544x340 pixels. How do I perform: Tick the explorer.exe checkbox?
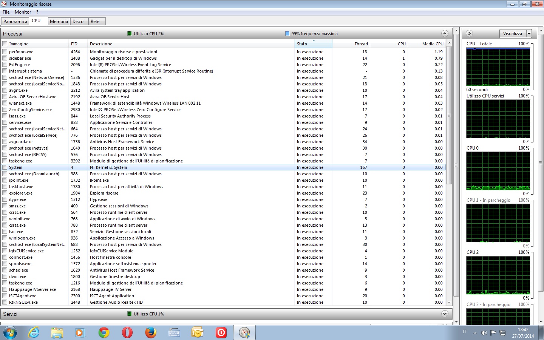(x=5, y=193)
